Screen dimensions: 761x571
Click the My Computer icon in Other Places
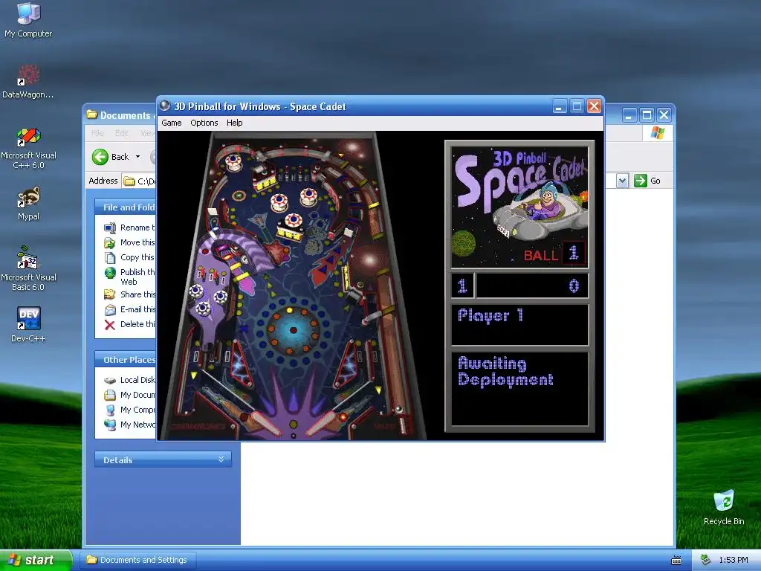click(110, 410)
